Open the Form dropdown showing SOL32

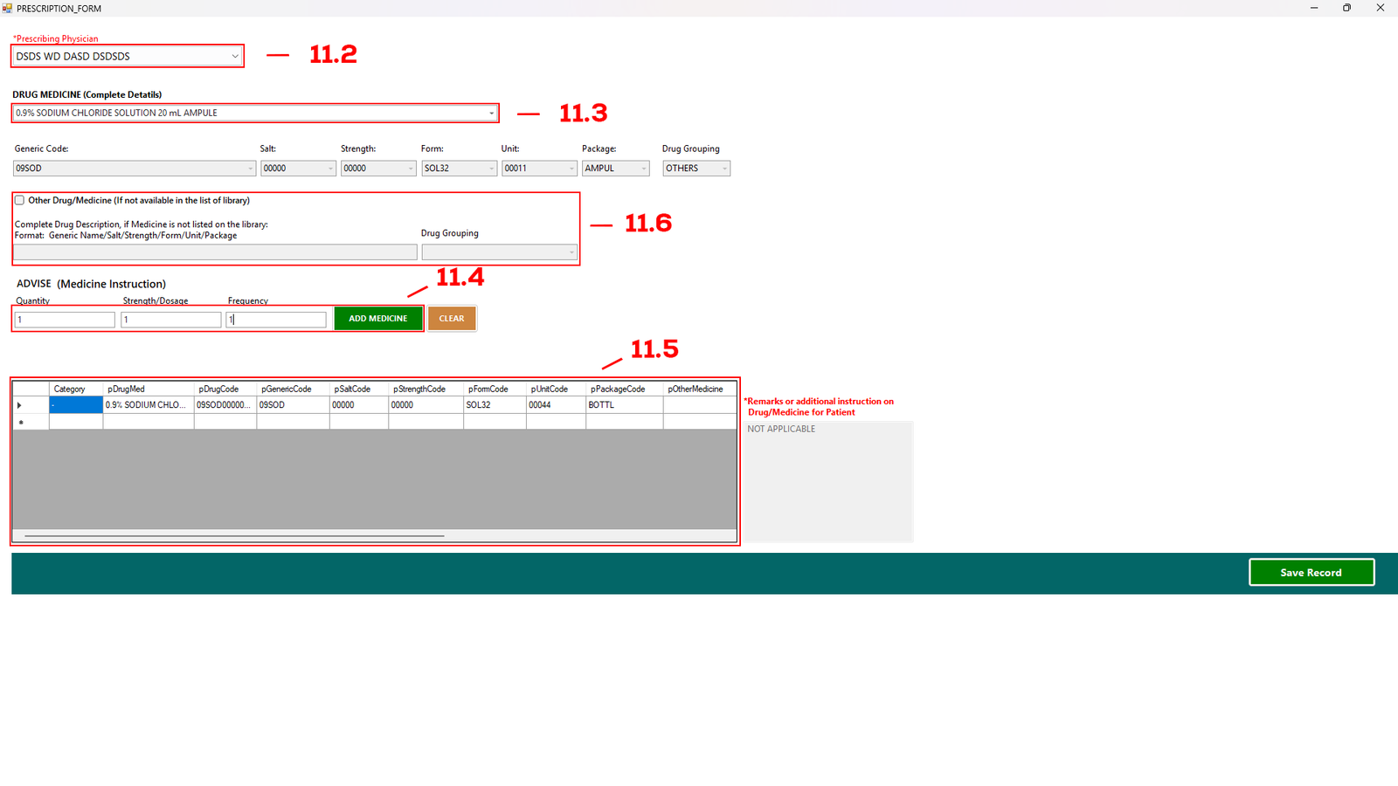tap(491, 169)
